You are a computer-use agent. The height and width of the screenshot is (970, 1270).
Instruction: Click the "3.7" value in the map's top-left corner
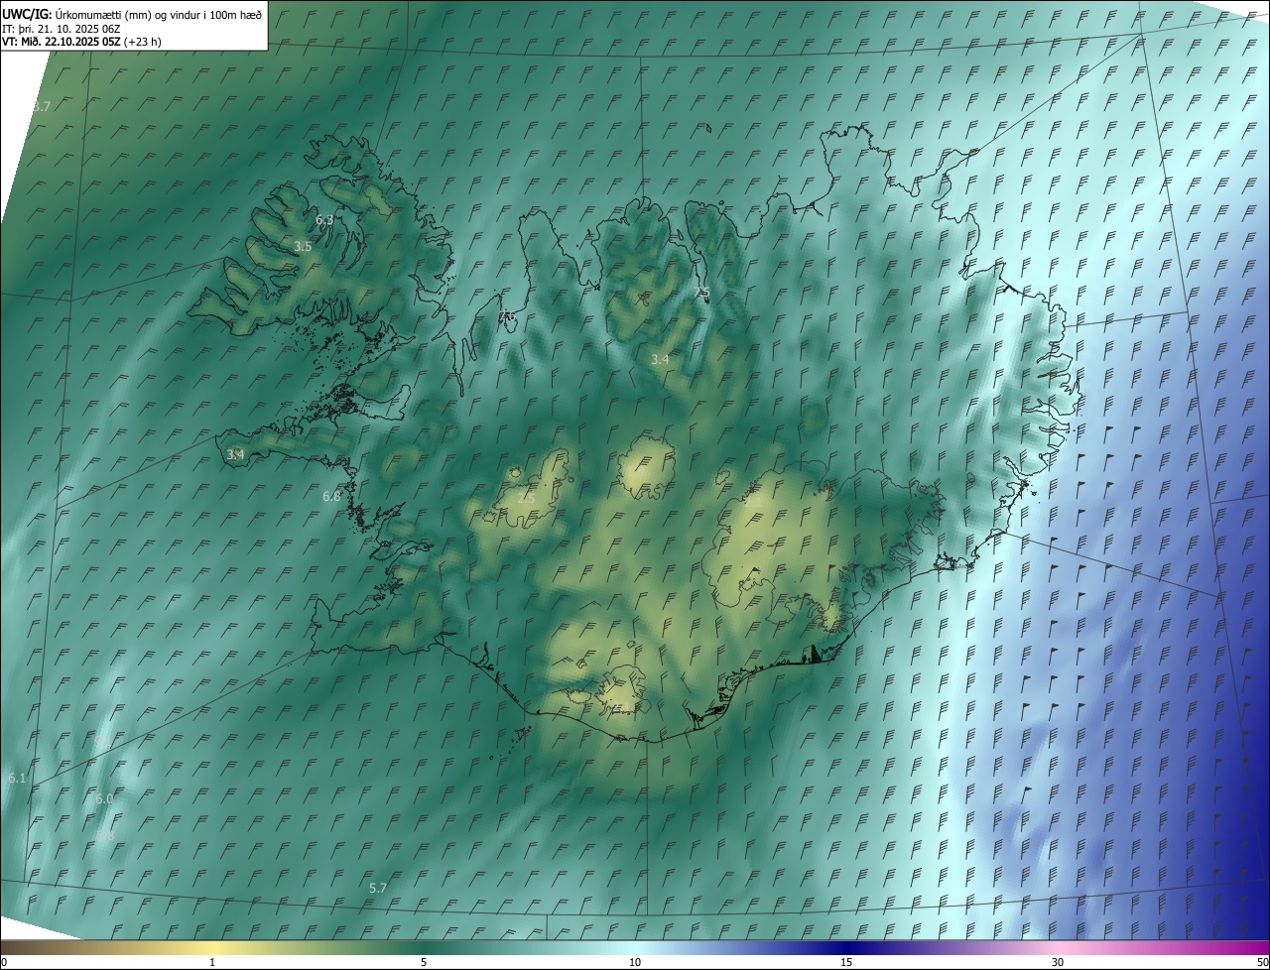(41, 106)
